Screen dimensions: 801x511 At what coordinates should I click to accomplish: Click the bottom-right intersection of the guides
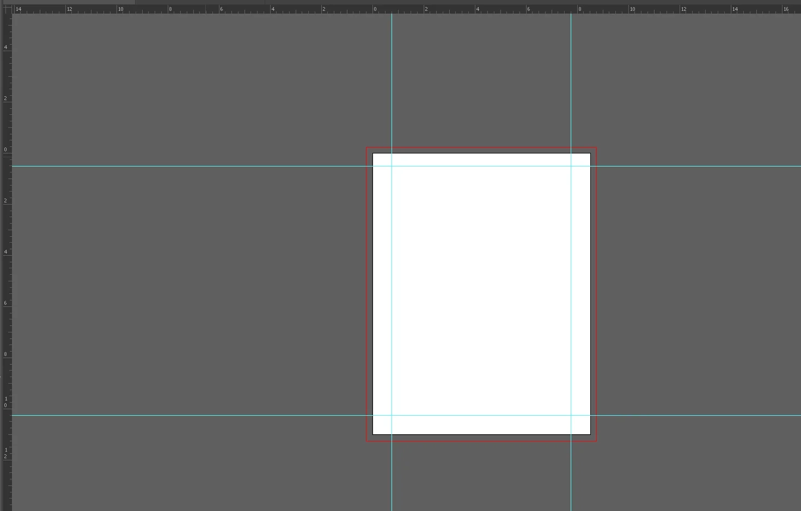tap(571, 415)
